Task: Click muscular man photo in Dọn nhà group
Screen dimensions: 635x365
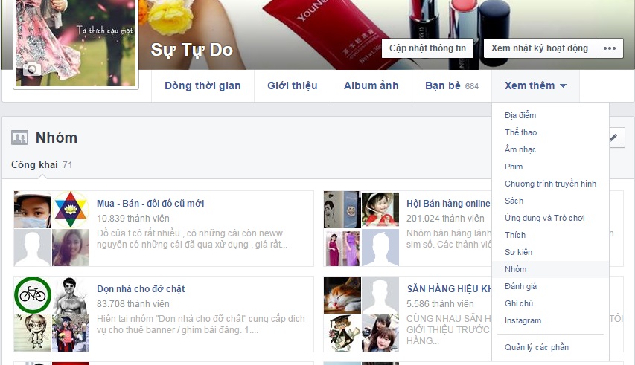Action: pos(71,295)
